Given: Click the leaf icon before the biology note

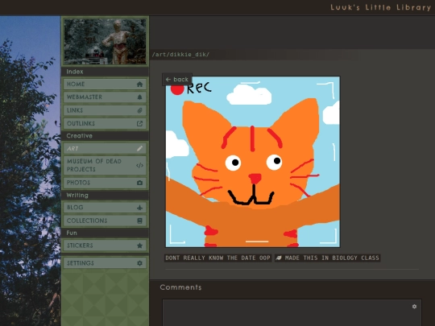Looking at the screenshot, I should click(x=279, y=258).
